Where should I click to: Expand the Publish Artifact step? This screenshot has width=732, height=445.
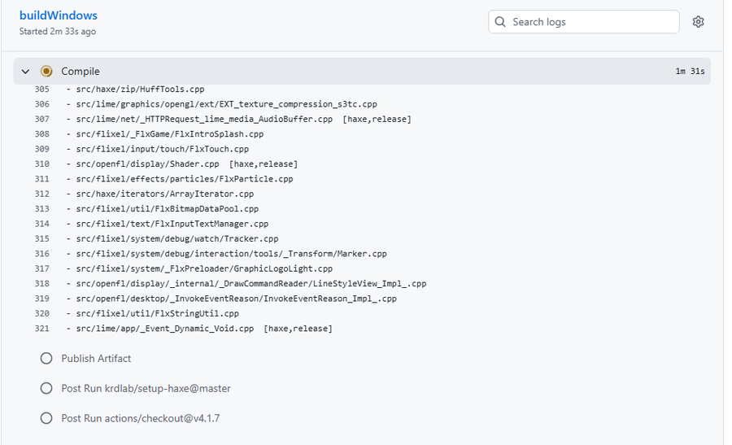point(96,358)
